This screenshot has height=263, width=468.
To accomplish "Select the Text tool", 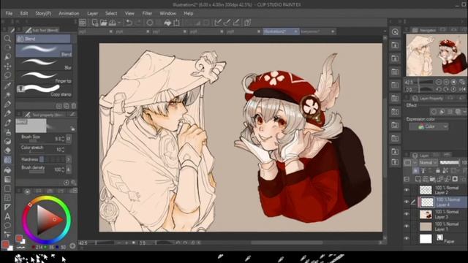I will pos(7,216).
